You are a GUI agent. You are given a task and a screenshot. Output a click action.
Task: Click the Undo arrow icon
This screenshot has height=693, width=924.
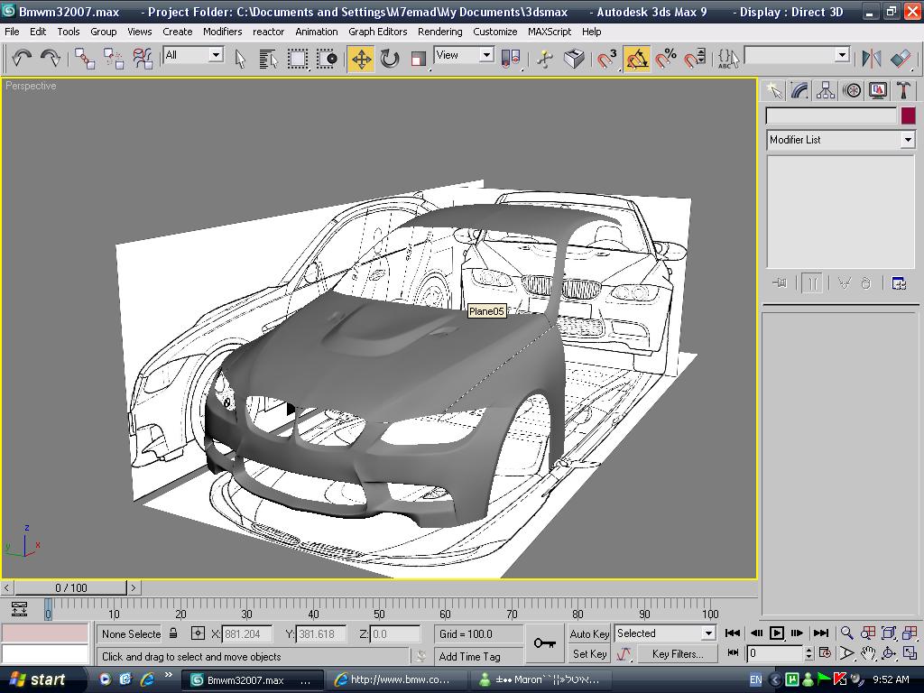click(x=22, y=59)
